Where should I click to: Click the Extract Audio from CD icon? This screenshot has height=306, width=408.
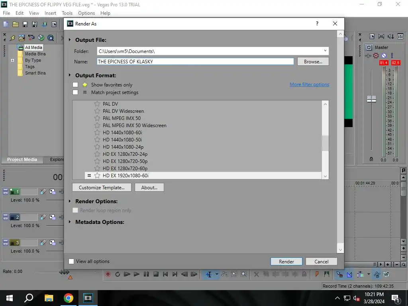coord(41,38)
